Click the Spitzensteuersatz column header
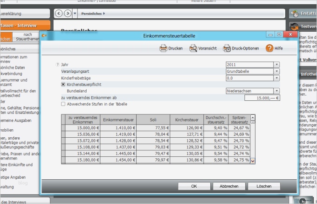 pos(239,120)
